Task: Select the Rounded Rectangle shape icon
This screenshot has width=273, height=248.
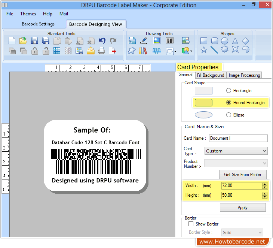Action: 215,41
